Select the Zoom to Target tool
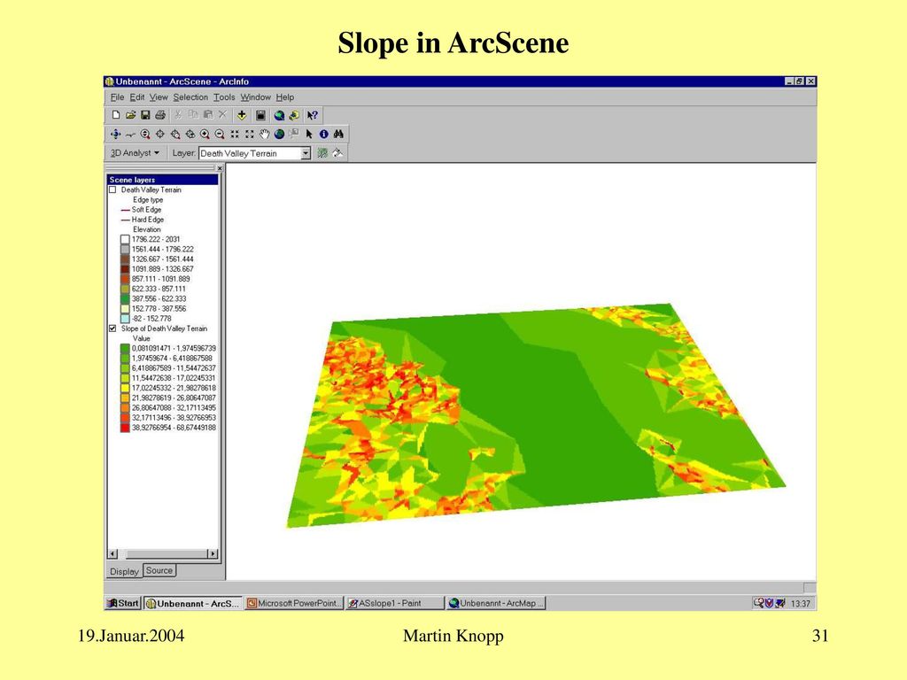The image size is (907, 680). point(175,135)
